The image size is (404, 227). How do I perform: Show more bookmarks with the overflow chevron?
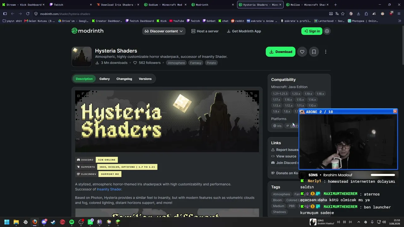[x=400, y=21]
